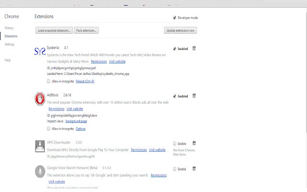Click the Google Voice Search microphone icon
Image resolution: width=307 pixels, height=192 pixels.
coord(40,171)
